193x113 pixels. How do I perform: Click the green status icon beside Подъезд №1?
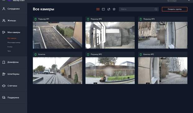tap(35, 19)
